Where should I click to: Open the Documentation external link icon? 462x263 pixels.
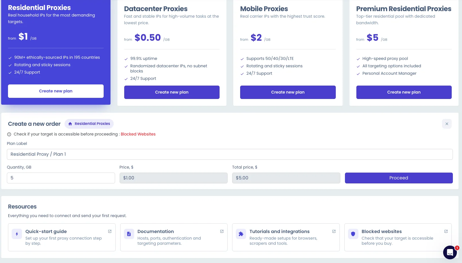(222, 231)
